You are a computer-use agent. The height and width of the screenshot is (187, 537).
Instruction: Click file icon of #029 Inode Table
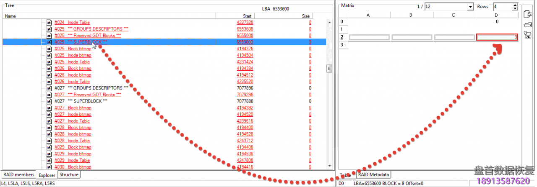[x=49, y=161]
